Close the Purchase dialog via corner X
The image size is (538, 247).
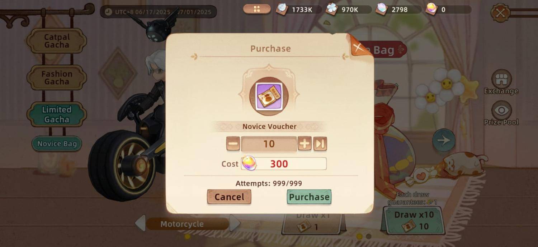(358, 47)
